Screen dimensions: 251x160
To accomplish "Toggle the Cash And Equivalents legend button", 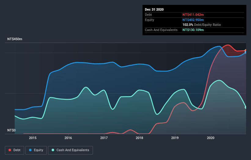I will pyautogui.click(x=70, y=150).
